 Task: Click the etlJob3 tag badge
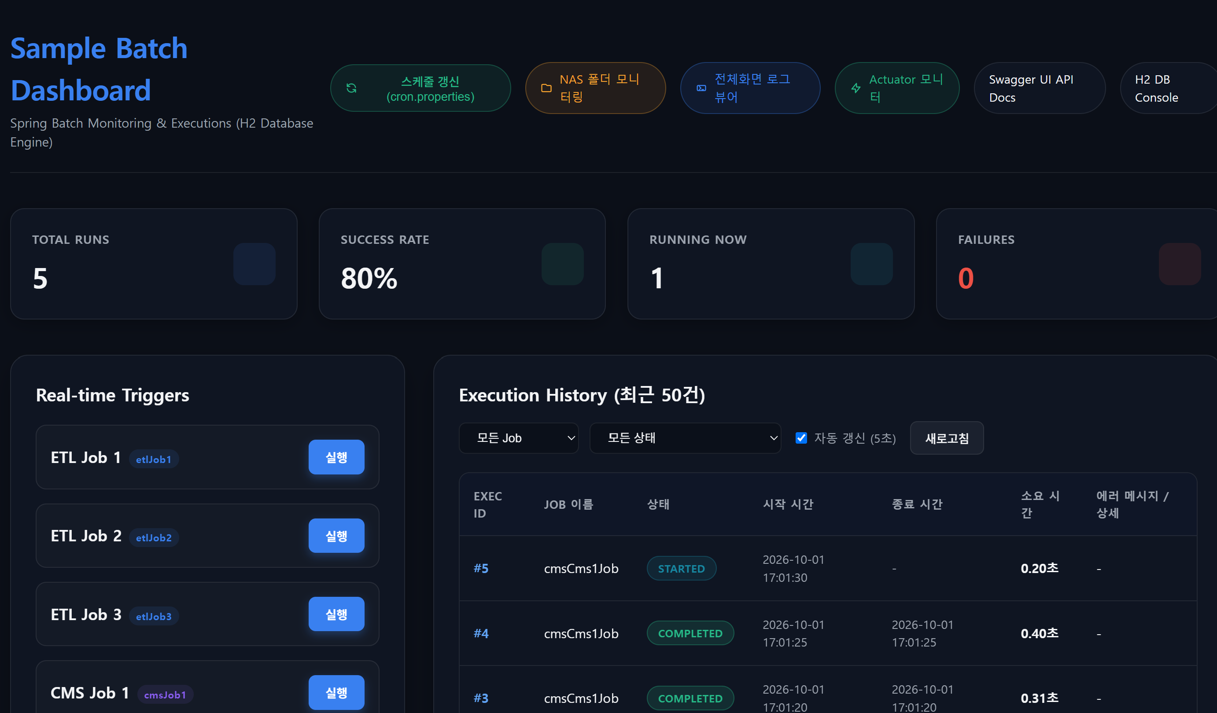pos(154,616)
